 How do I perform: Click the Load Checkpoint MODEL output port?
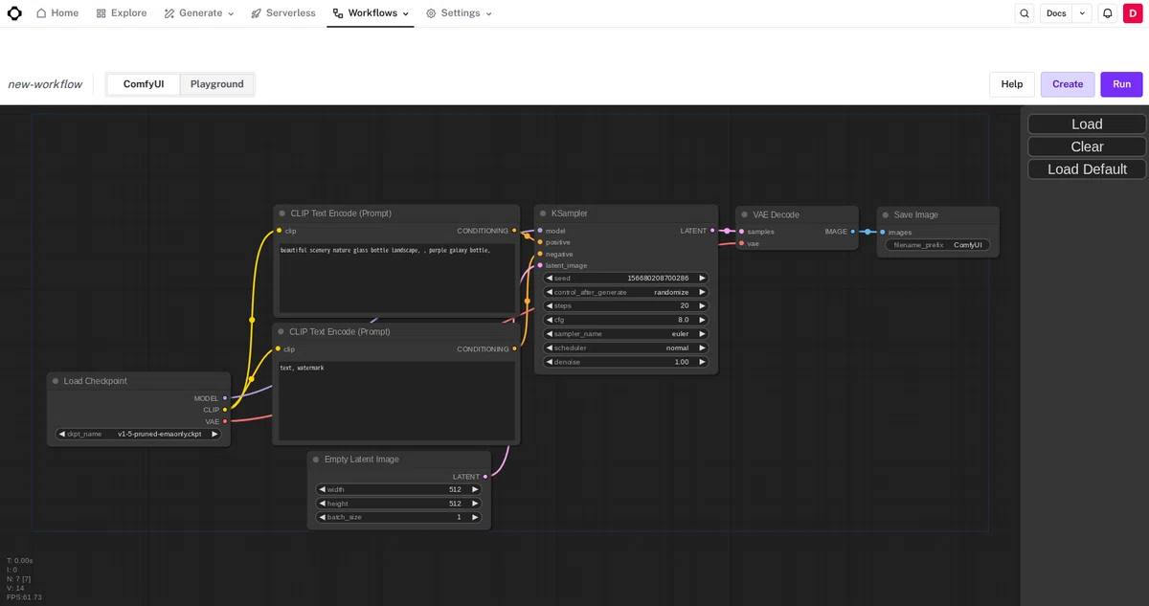coord(225,398)
